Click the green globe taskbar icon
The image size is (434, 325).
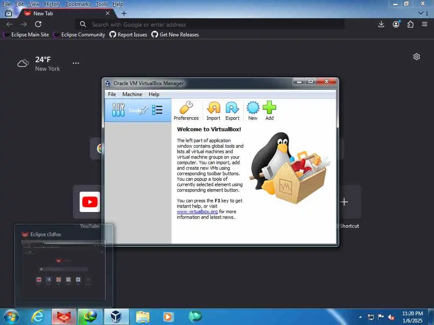point(195,317)
